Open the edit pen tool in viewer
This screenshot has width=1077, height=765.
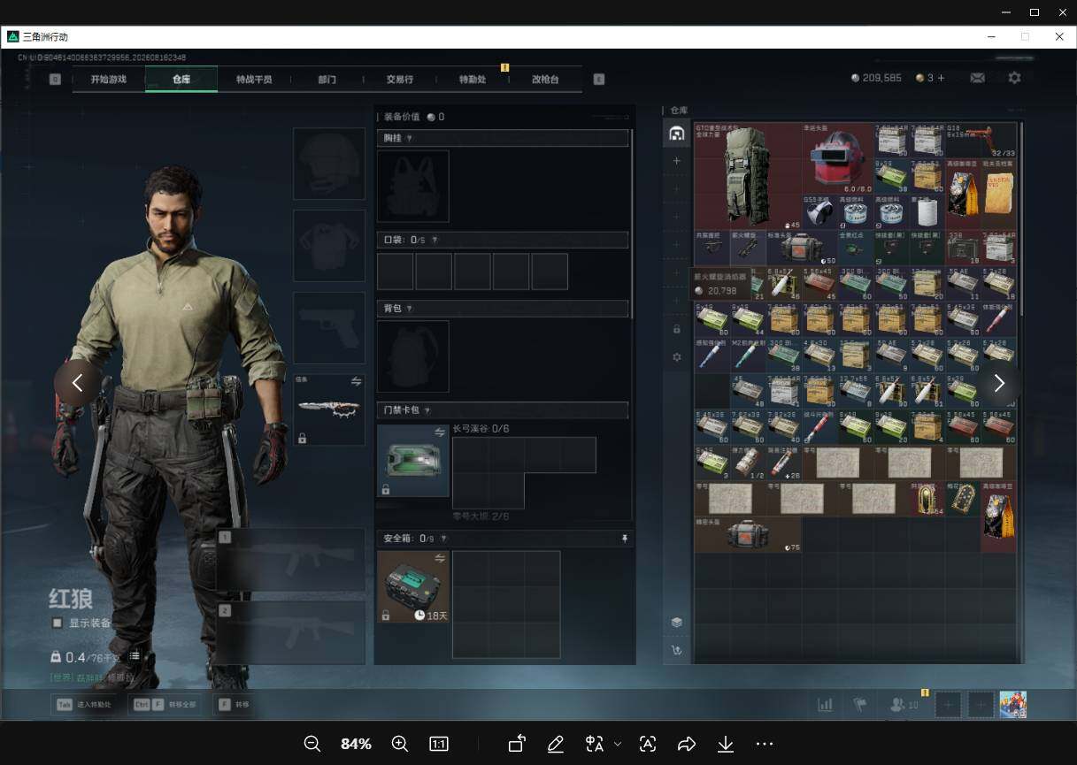[555, 744]
